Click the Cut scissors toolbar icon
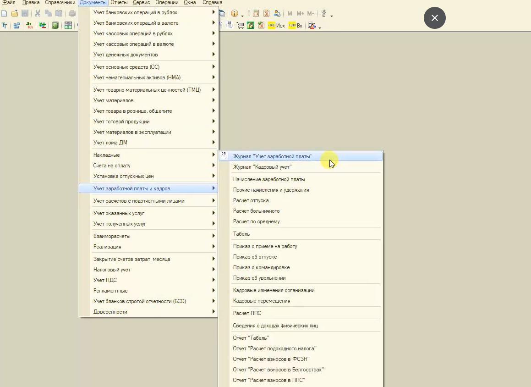531x387 pixels. (x=38, y=14)
